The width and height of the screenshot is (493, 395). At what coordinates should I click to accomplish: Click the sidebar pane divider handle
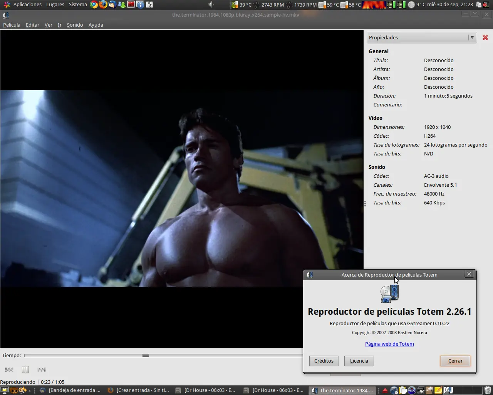click(365, 203)
